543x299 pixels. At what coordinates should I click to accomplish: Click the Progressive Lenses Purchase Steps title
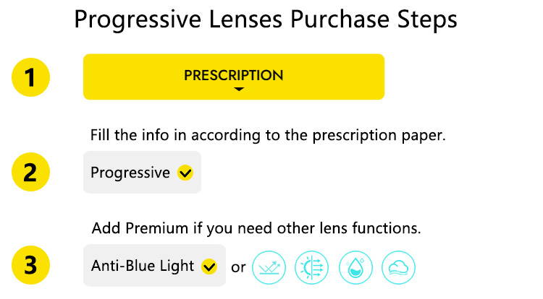click(x=266, y=19)
